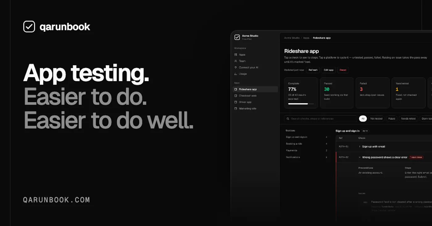This screenshot has width=432, height=226.
Task: Select the Needs retest filter pill
Action: (408, 118)
